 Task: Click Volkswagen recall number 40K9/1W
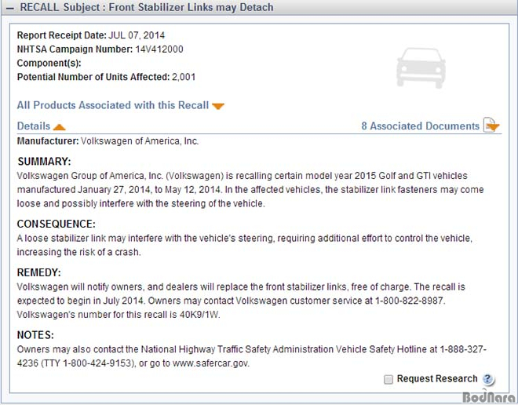(x=199, y=315)
